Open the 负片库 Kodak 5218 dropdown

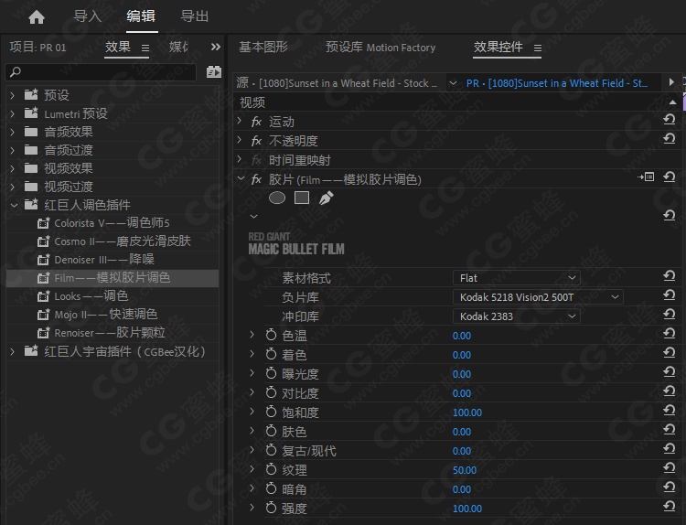[x=538, y=297]
